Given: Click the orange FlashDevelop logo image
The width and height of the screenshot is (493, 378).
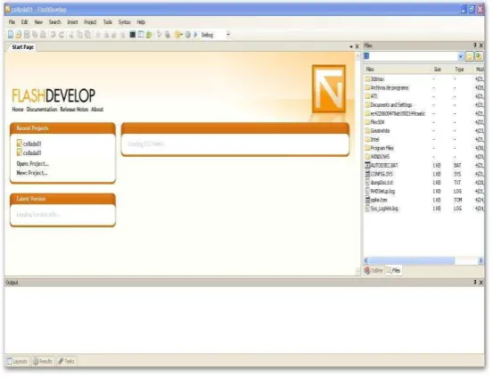Looking at the screenshot, I should coord(329,88).
